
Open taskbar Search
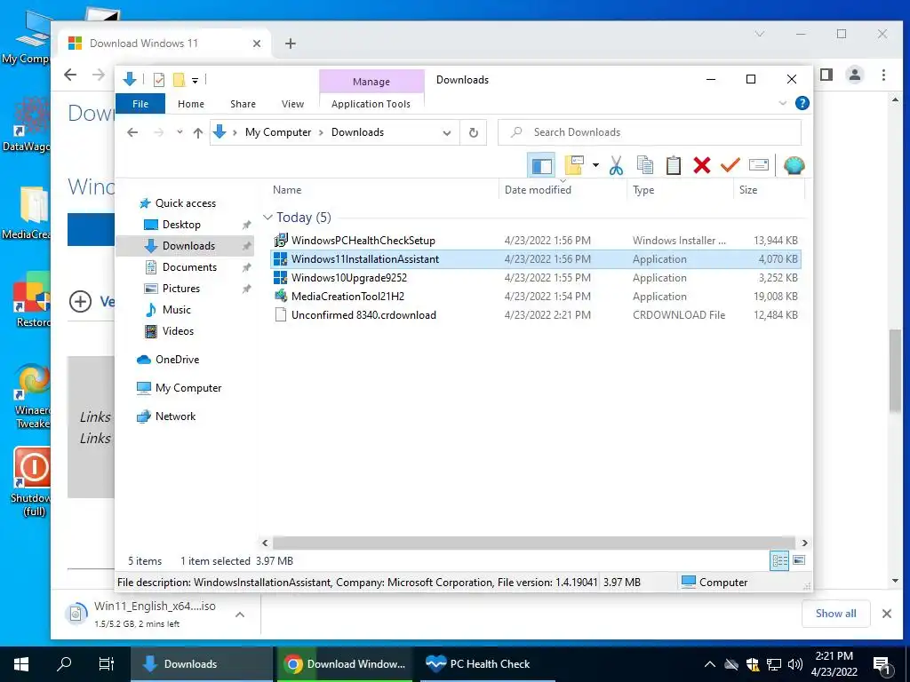coord(64,664)
